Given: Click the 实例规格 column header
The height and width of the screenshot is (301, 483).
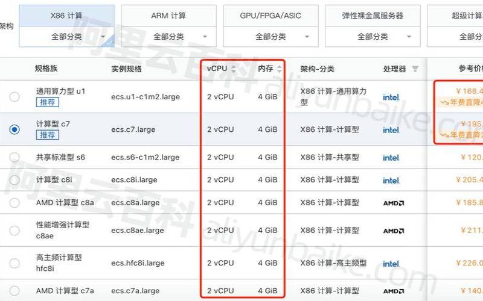Looking at the screenshot, I should [x=126, y=69].
